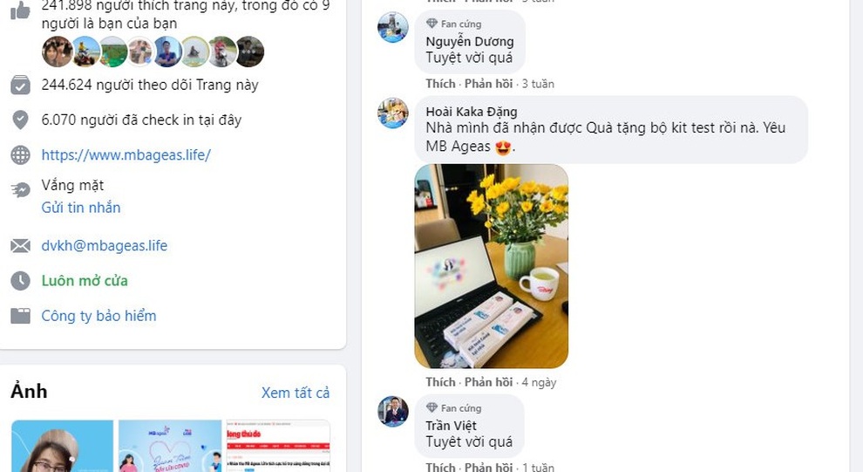This screenshot has width=863, height=472.
Task: Click the check-in location pin icon
Action: (20, 120)
